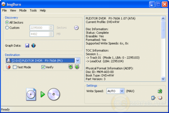Click the '(MAX)' label next to Write Speed
This screenshot has height=113, width=169.
coord(130,91)
